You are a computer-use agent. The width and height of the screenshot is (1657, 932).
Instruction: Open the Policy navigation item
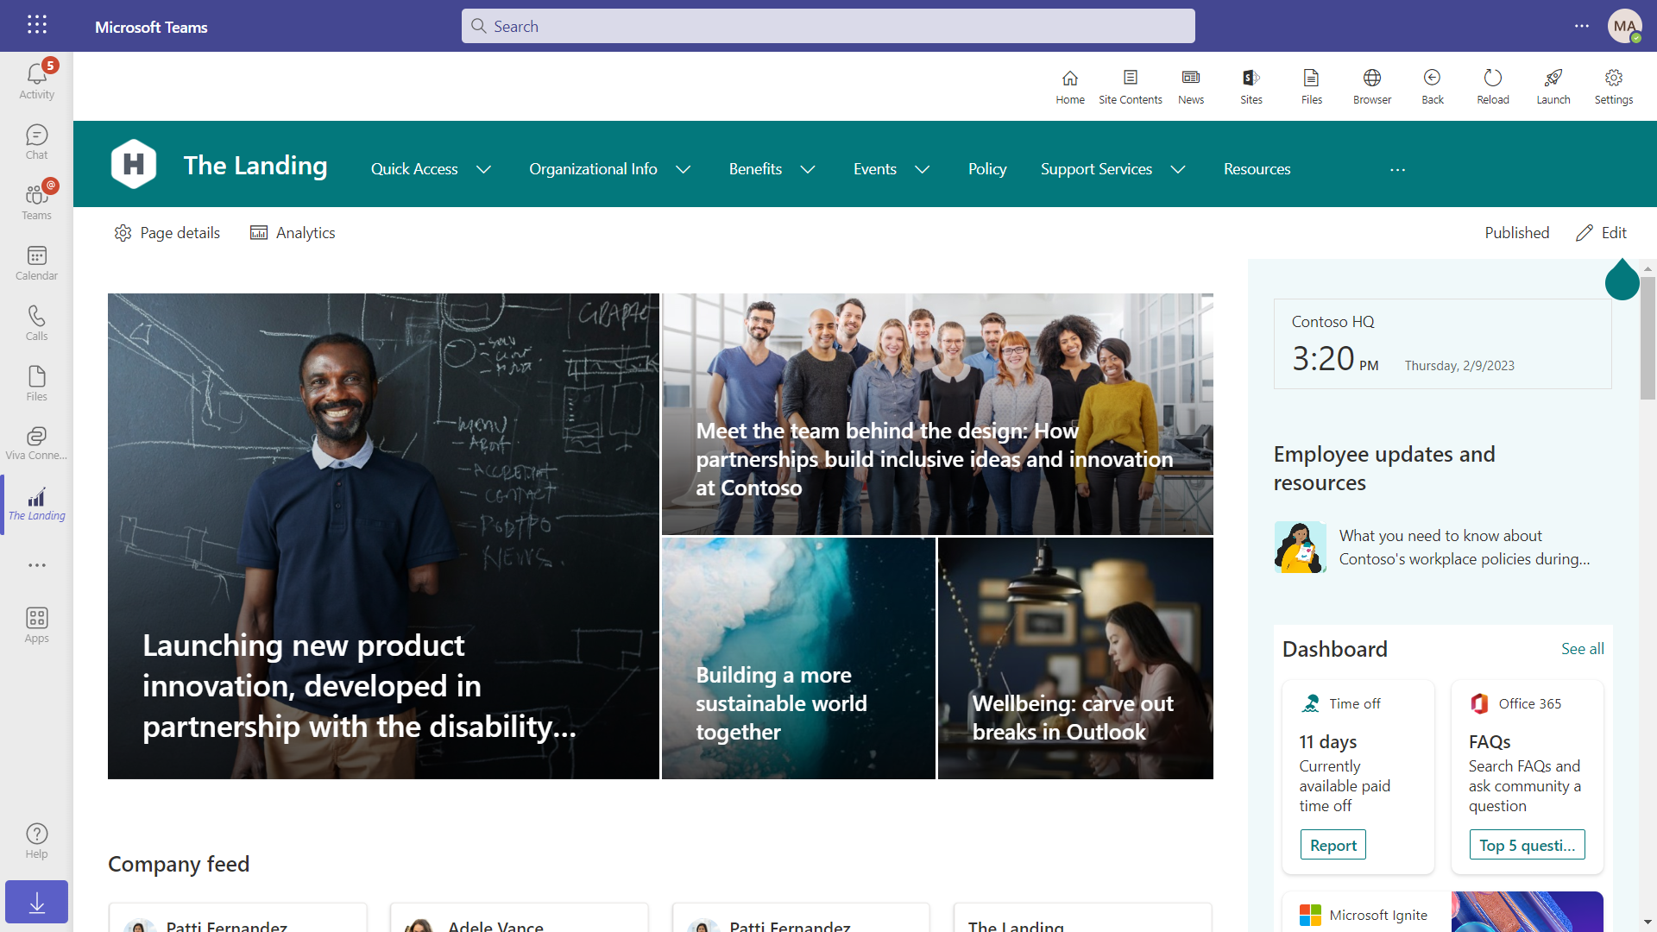(987, 169)
